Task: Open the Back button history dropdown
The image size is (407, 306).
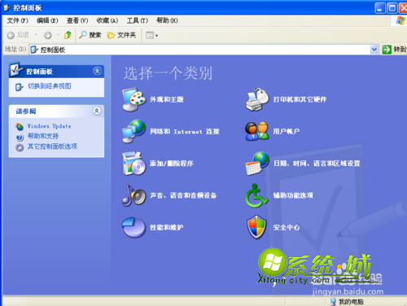Action: (x=36, y=35)
